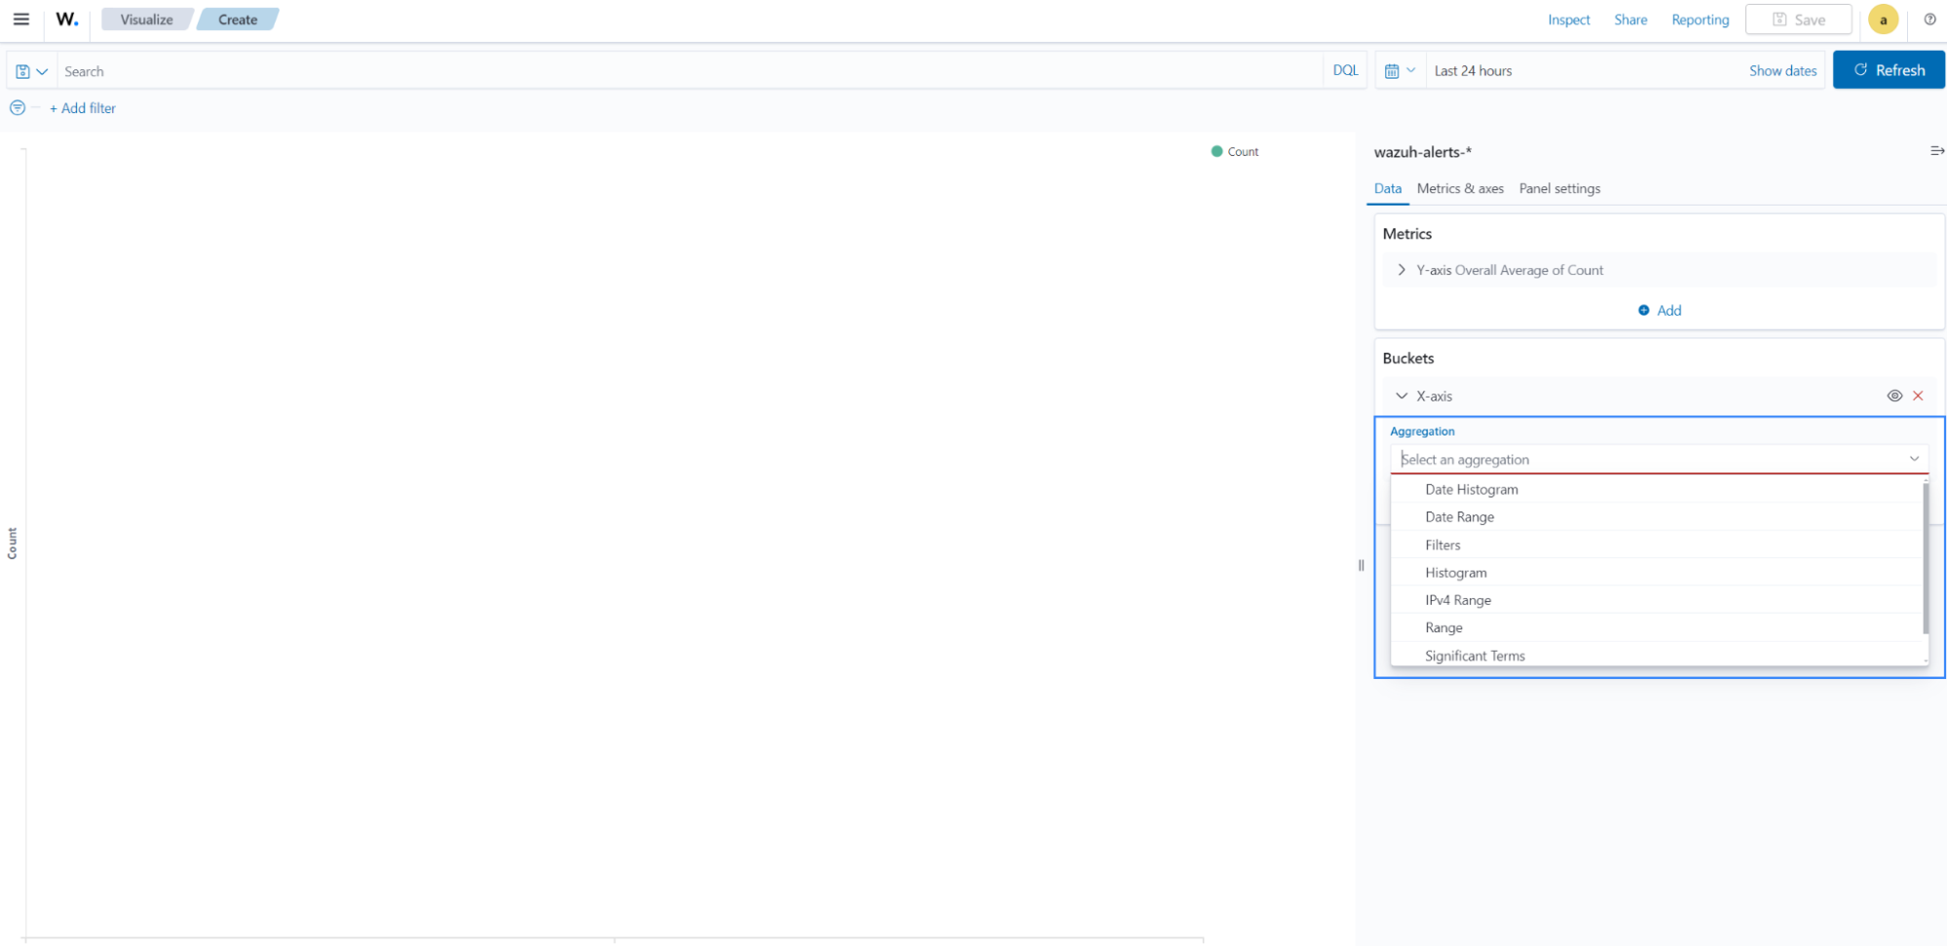1947x947 pixels.
Task: Collapse the editor sidebar panel icon
Action: [x=1936, y=151]
